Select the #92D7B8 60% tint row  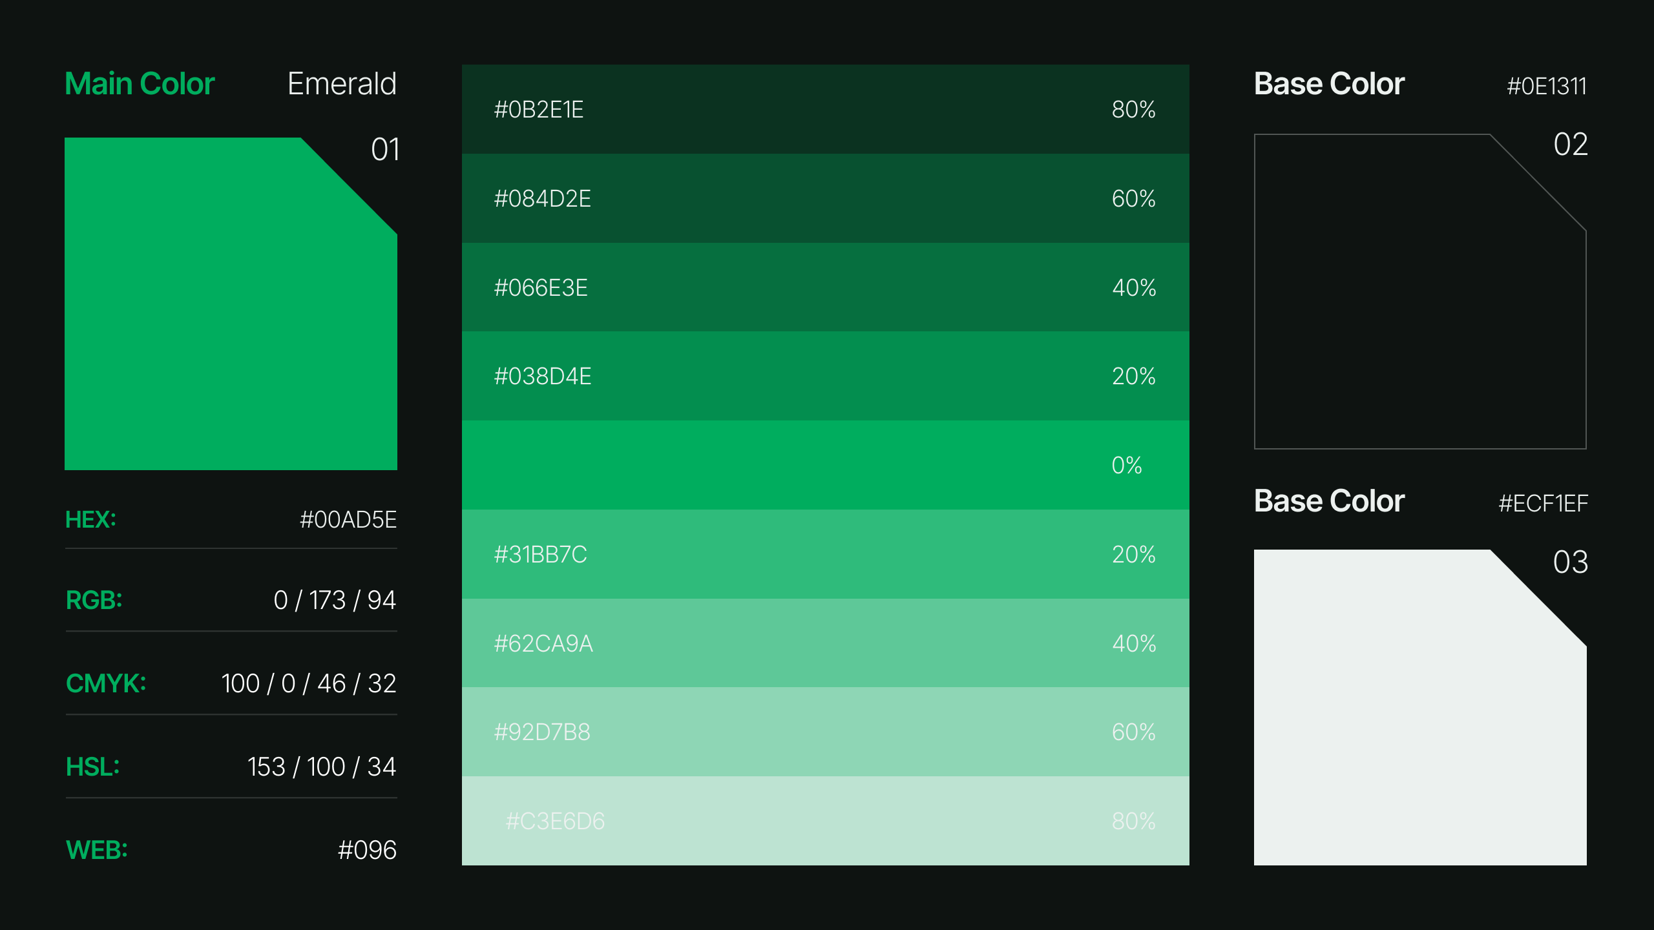click(x=825, y=732)
